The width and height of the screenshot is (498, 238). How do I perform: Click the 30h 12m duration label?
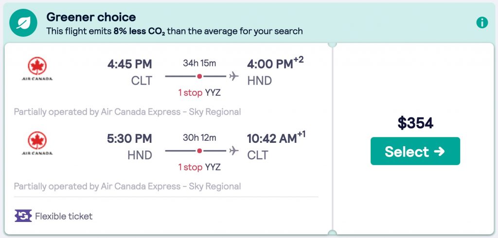click(x=199, y=137)
